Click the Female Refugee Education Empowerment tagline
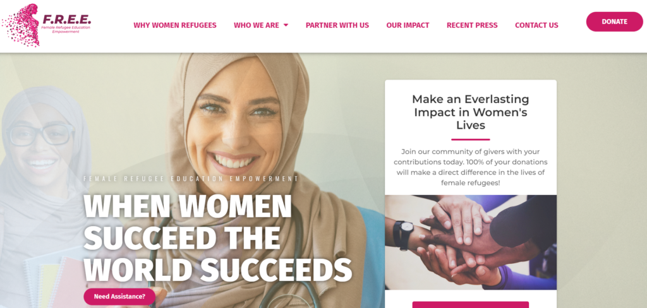This screenshot has width=647, height=308. point(191,179)
